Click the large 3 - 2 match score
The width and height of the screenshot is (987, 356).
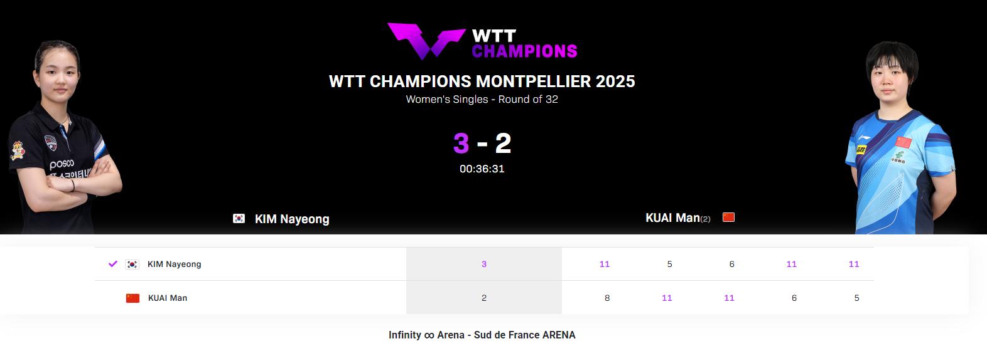[482, 144]
